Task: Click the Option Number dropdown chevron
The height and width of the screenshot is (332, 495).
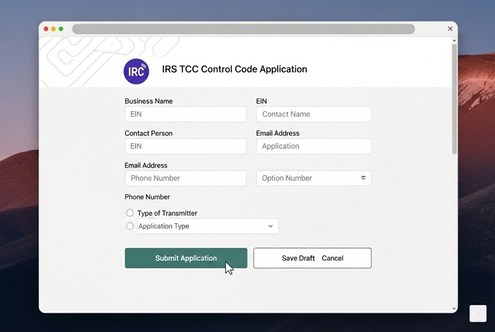Action: 363,178
